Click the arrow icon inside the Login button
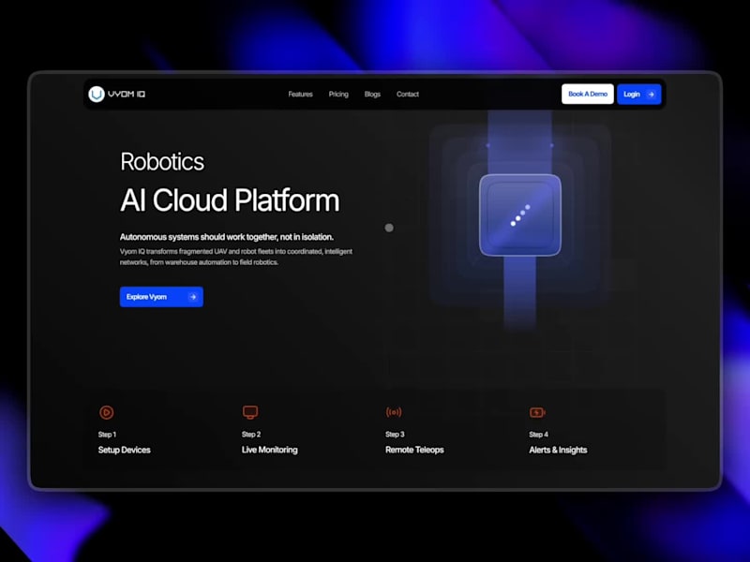750x562 pixels. [650, 94]
